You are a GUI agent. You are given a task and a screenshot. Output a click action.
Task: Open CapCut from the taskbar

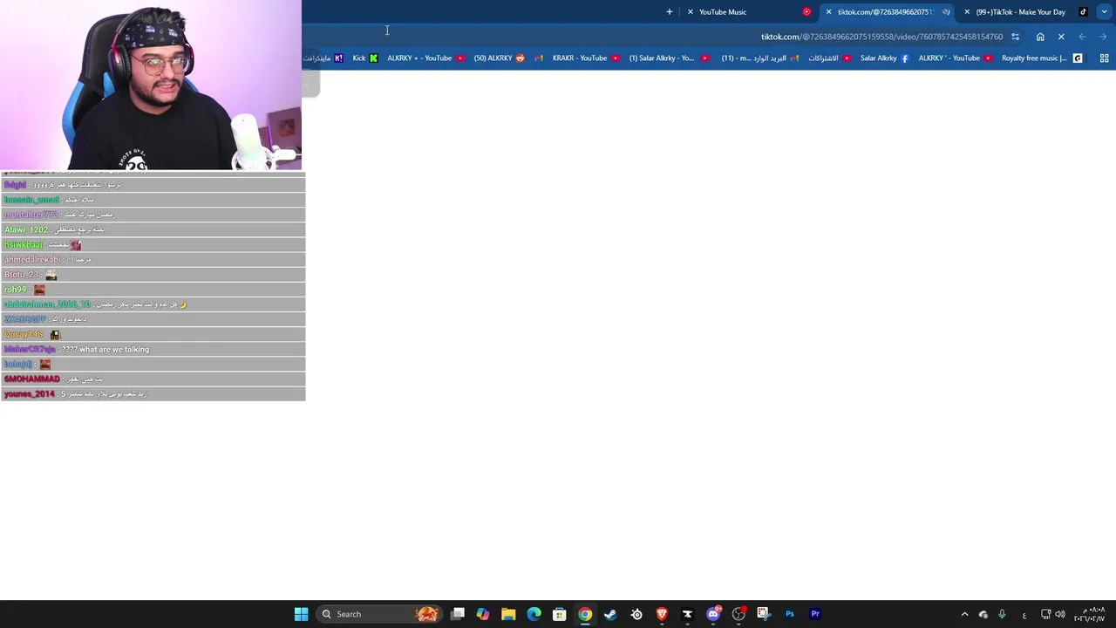click(x=687, y=614)
